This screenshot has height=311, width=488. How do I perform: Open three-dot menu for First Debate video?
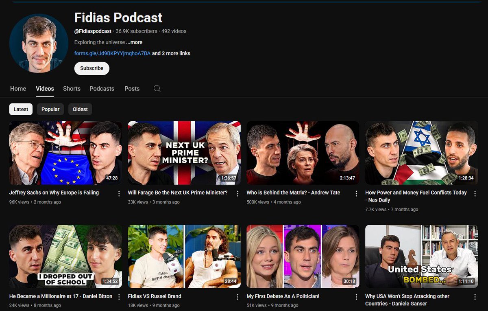(x=356, y=297)
